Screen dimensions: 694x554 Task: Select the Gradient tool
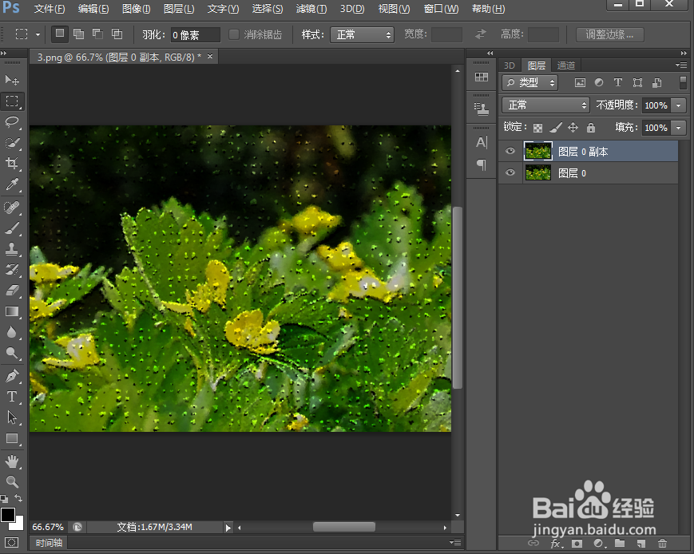pyautogui.click(x=12, y=311)
